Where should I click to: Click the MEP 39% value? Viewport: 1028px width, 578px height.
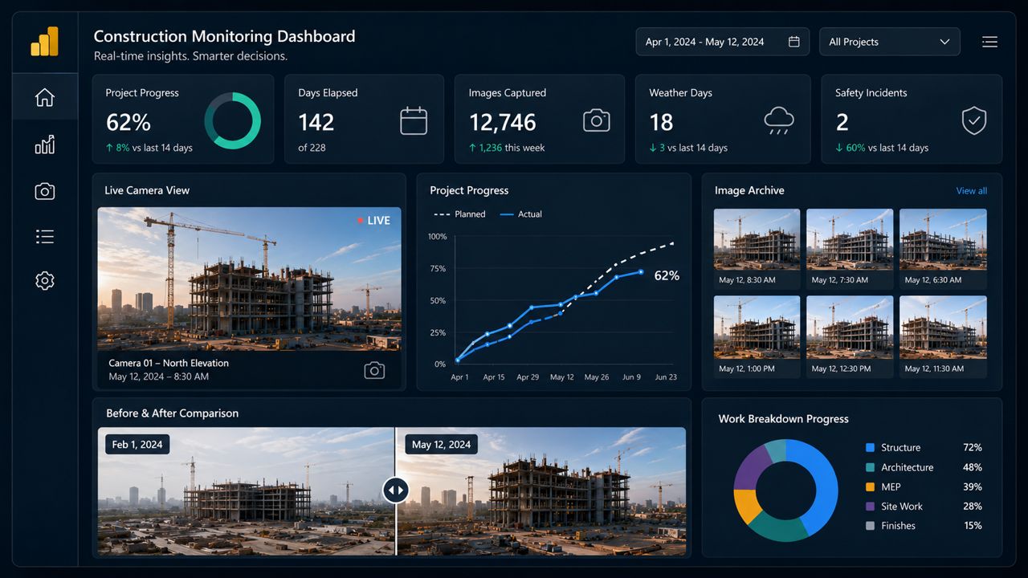(972, 487)
